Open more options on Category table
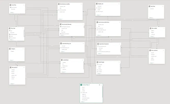 click(x=23, y=49)
